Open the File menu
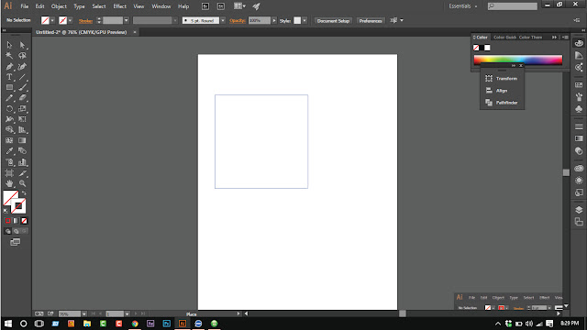This screenshot has width=587, height=330. (x=25, y=6)
